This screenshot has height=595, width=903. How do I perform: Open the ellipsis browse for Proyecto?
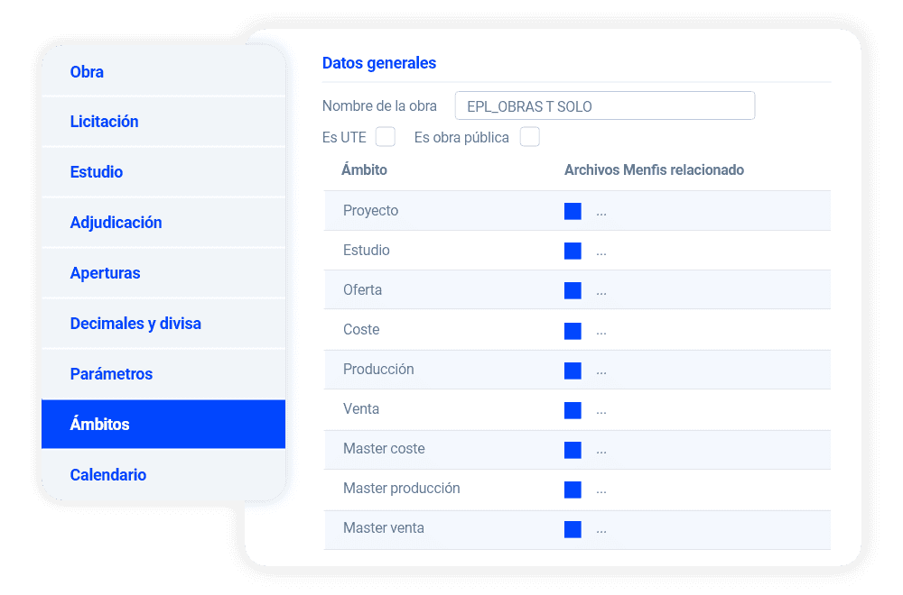click(x=601, y=214)
